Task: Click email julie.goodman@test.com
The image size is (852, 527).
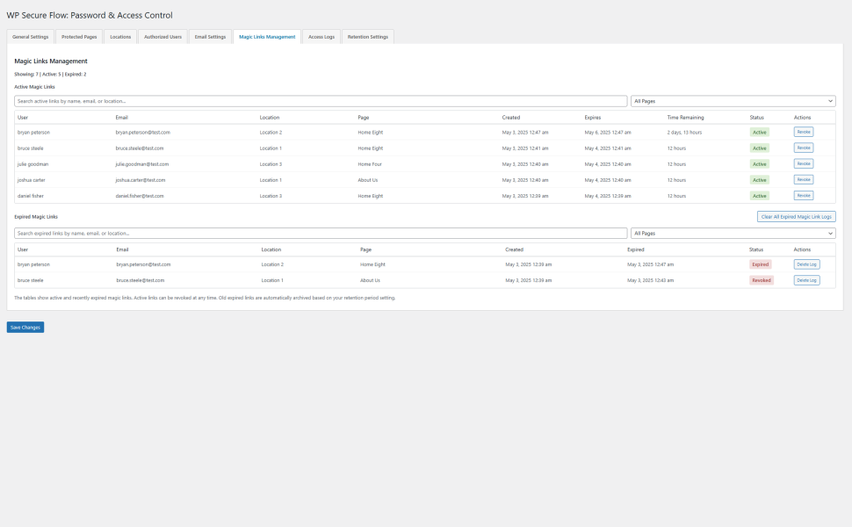Action: point(141,164)
